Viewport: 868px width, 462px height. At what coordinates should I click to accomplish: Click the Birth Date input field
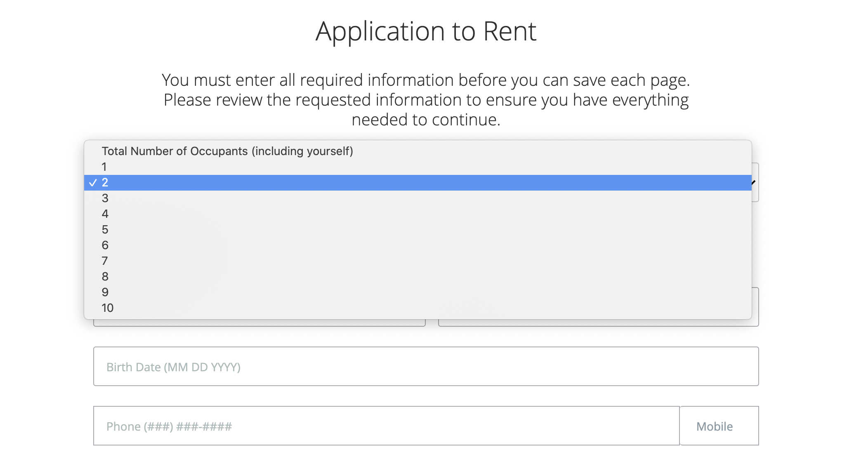click(426, 367)
